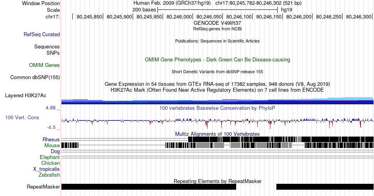Image resolution: width=374 pixels, height=196 pixels.
Task: Click the Human Feb. 2009 (GRCh37/hg19) assembly text
Action: (x=172, y=3)
